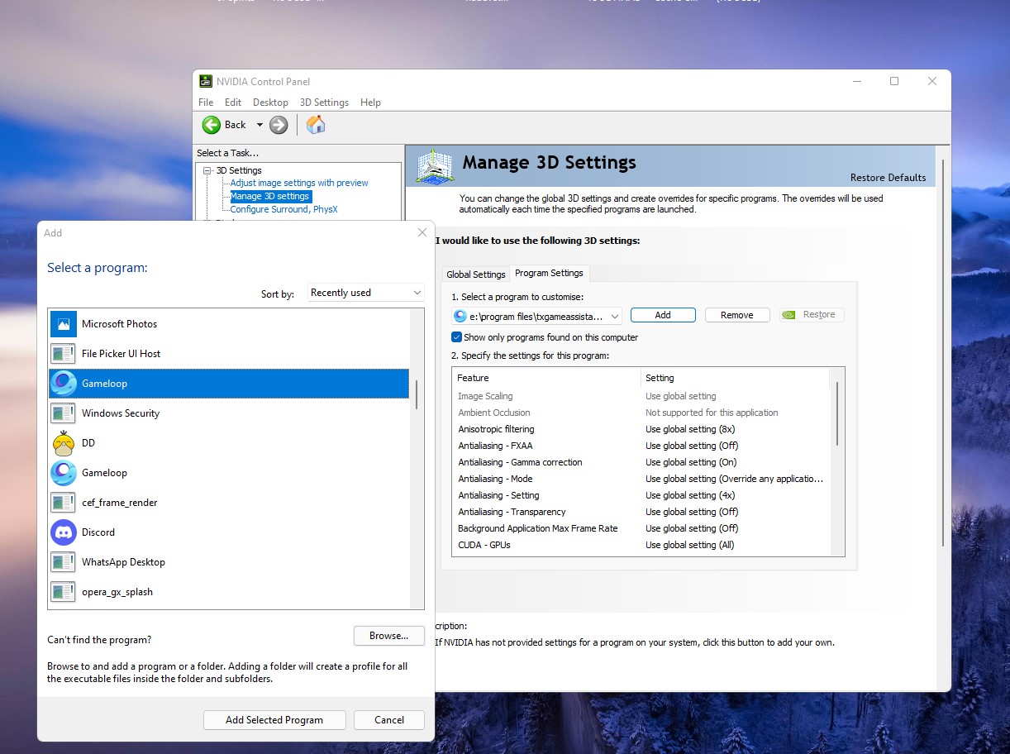Click Use global setting (4x) value
Viewport: 1010px width, 754px height.
pos(690,495)
